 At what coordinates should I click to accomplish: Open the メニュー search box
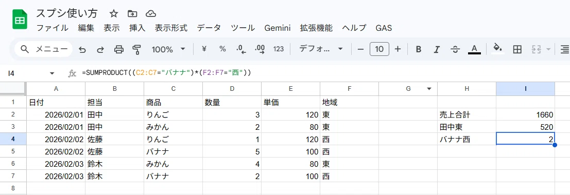[x=44, y=49]
